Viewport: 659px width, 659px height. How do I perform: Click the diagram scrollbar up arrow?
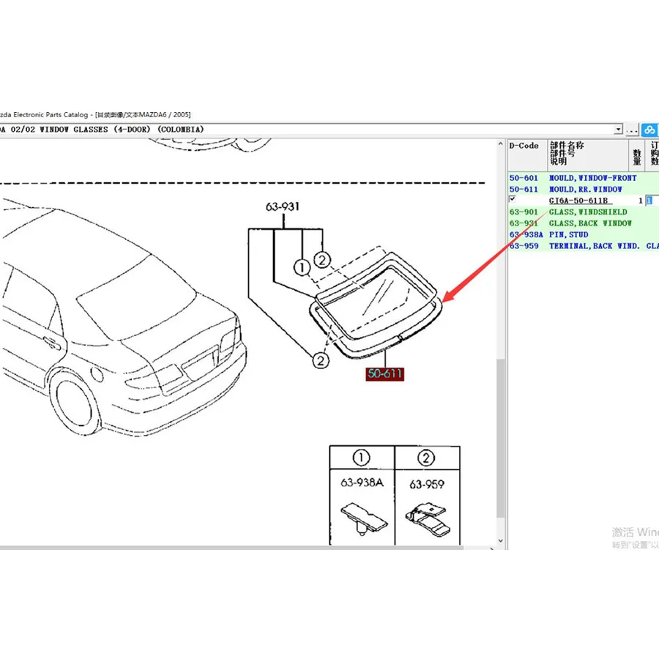coord(500,144)
